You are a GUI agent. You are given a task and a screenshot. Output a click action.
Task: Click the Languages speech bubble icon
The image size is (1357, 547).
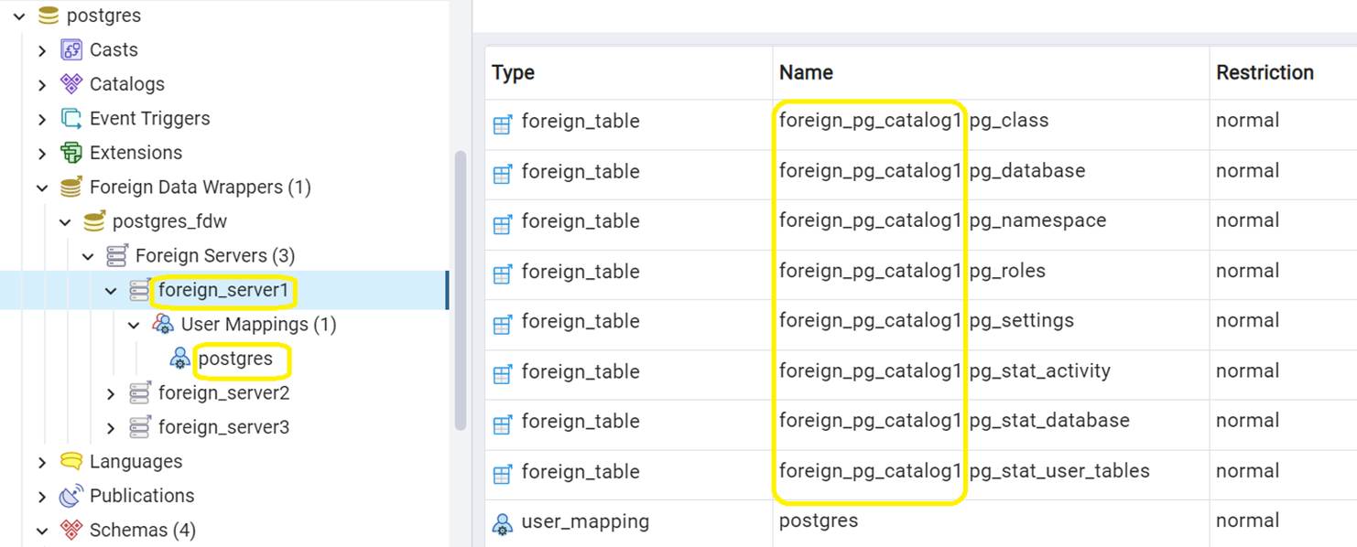[x=71, y=461]
